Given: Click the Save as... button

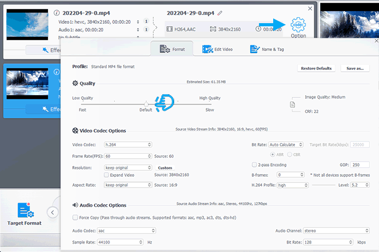Looking at the screenshot, I should pos(355,68).
